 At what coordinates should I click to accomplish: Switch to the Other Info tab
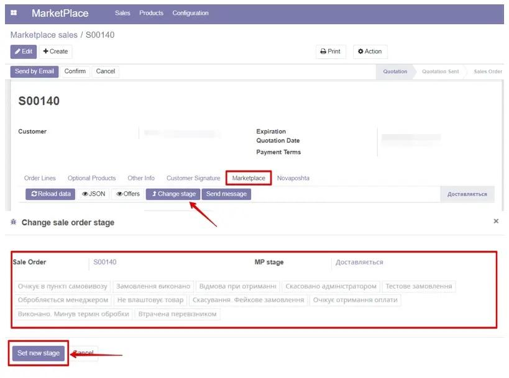pos(140,178)
